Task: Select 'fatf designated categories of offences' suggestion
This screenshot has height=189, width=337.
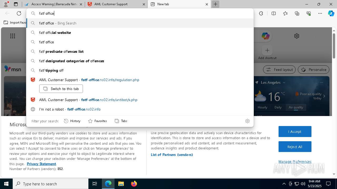Action: pos(140,61)
